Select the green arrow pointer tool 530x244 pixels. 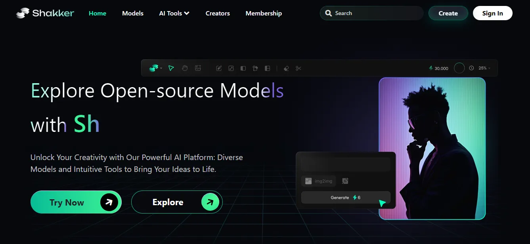coord(171,68)
